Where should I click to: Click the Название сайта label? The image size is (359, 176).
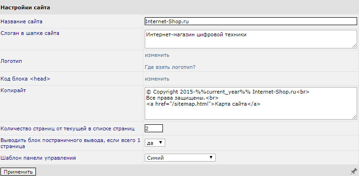[21, 21]
